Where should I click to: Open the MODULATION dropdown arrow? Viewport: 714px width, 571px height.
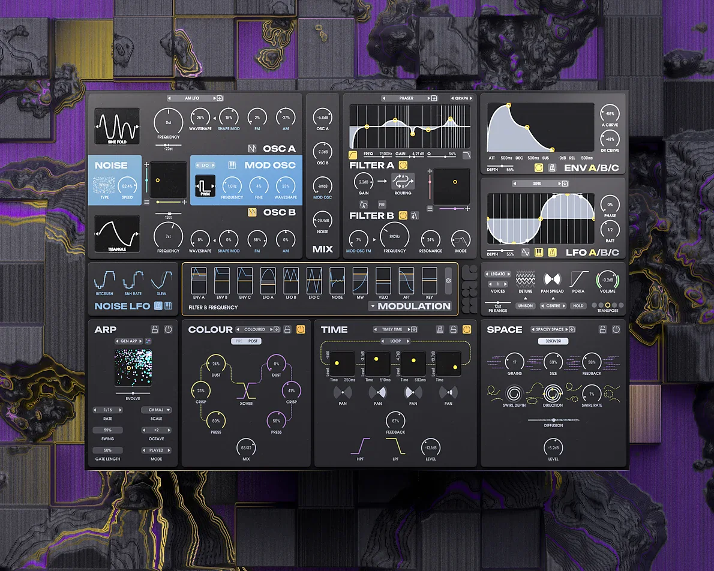[373, 306]
